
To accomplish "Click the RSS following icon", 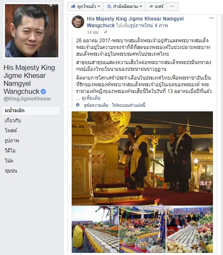I will click(109, 7).
